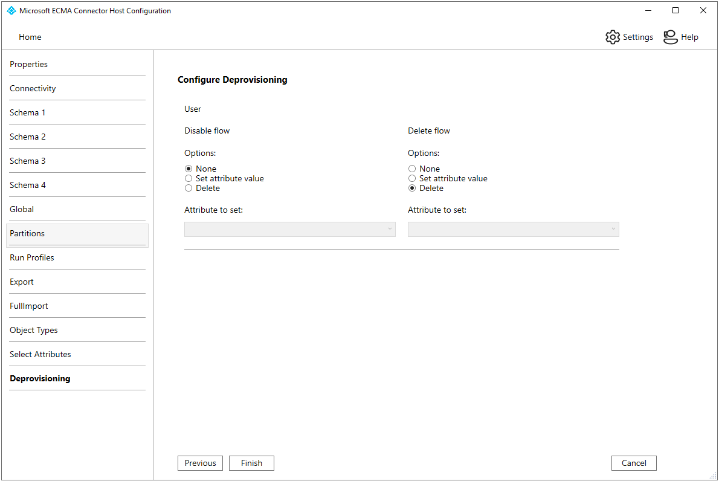This screenshot has width=719, height=481.
Task: Open the Select Attributes page
Action: [40, 354]
